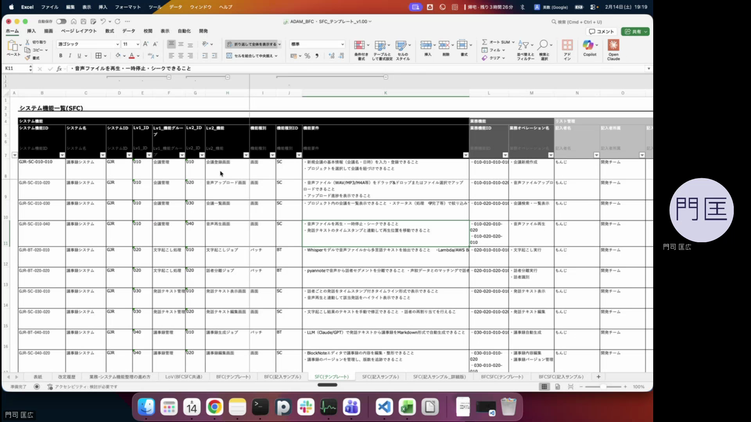Collapse the column outline group above column G
This screenshot has height=422, width=751.
point(227,77)
